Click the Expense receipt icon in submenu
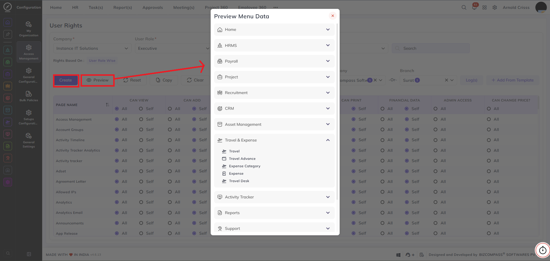The width and height of the screenshot is (550, 261). 224,174
